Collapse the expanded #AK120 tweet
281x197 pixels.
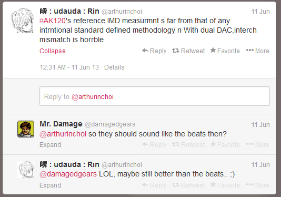click(53, 51)
